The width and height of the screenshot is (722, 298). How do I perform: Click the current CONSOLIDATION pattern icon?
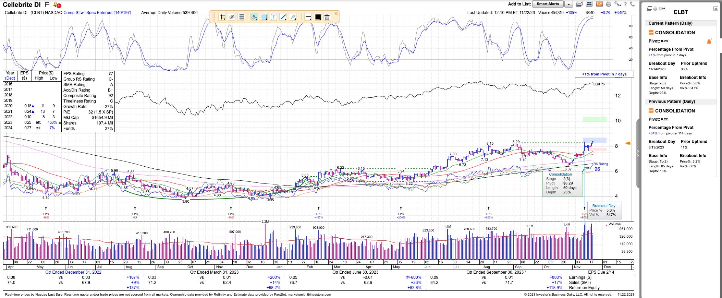[x=651, y=33]
